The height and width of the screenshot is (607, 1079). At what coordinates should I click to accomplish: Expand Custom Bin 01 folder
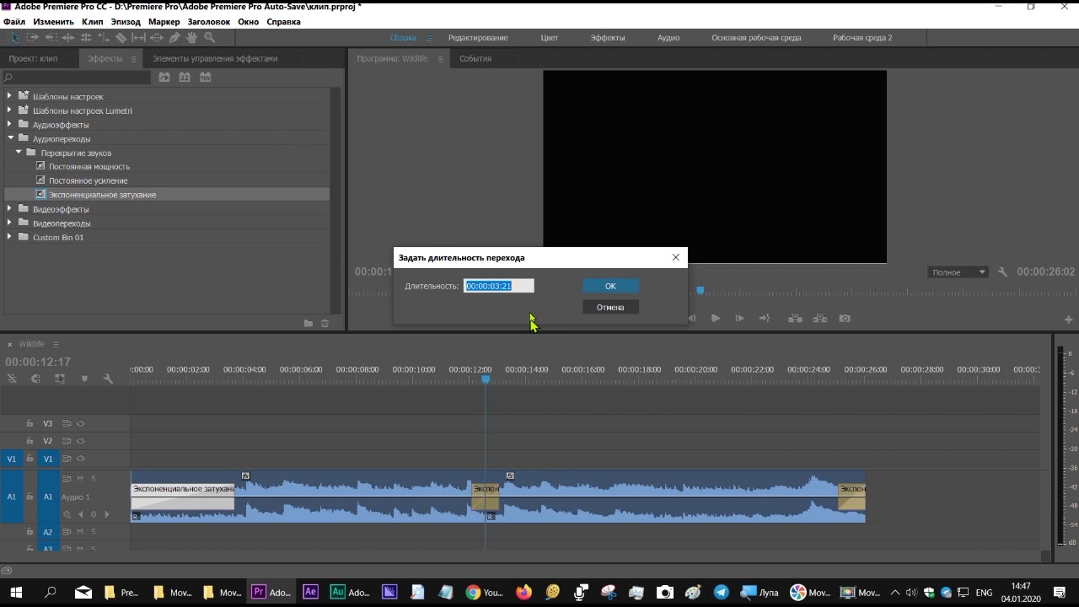[9, 237]
